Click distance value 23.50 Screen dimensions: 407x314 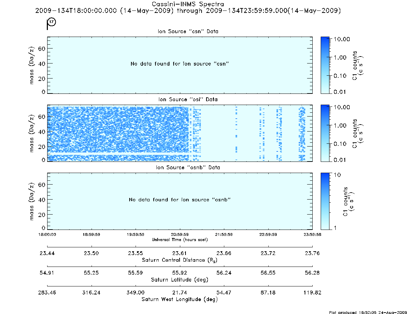tap(92, 253)
